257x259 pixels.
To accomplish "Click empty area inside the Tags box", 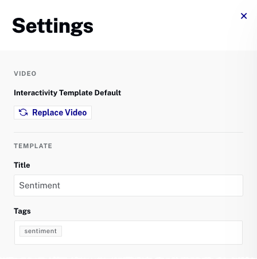I will pyautogui.click(x=151, y=233).
